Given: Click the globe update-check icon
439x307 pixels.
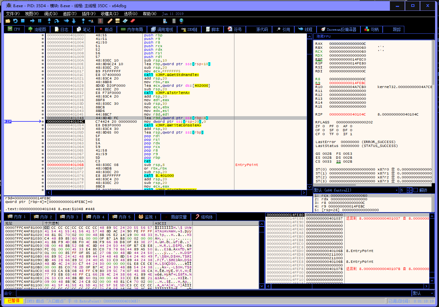Looking at the screenshot, I should click(181, 21).
